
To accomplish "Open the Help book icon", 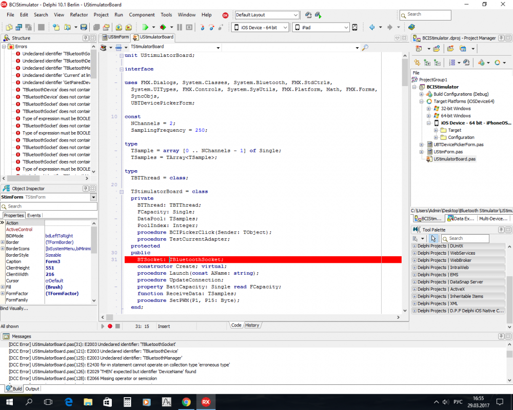I will coord(411,27).
